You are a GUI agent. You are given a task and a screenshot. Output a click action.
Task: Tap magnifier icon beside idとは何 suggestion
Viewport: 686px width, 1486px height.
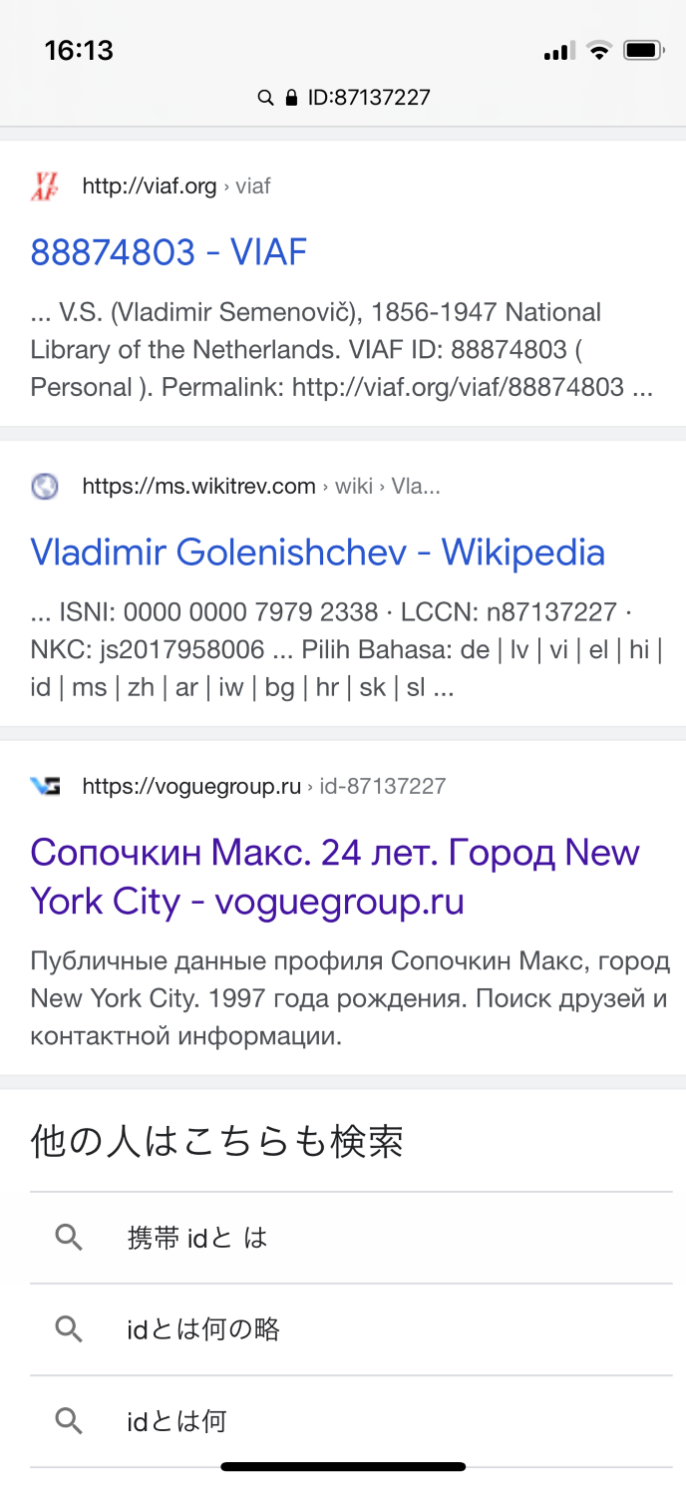tap(69, 1421)
